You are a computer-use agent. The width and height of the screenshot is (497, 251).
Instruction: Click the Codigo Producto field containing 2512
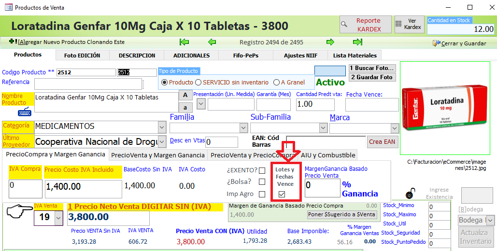[x=86, y=72]
